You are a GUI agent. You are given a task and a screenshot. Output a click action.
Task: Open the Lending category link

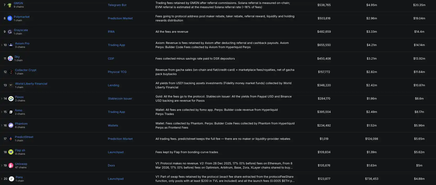[x=113, y=85]
